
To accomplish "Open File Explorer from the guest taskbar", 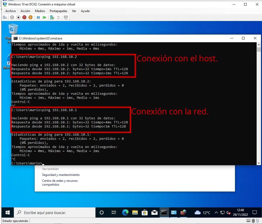I will (x=135, y=212).
